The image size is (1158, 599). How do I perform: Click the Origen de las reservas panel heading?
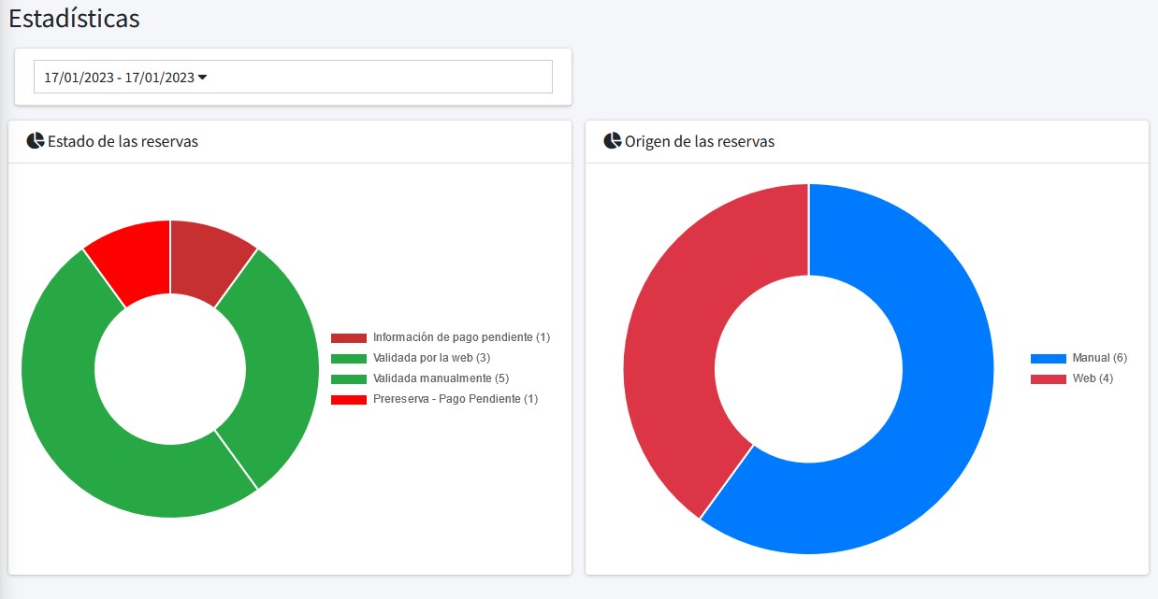pyautogui.click(x=699, y=142)
